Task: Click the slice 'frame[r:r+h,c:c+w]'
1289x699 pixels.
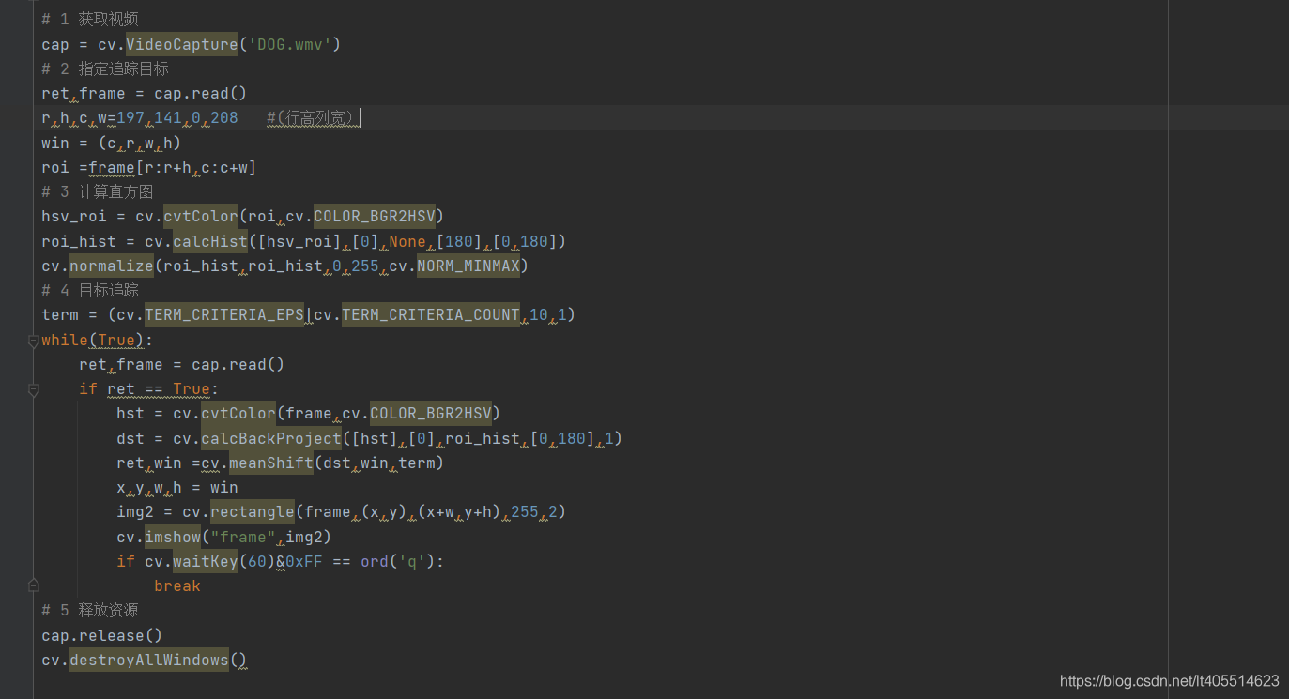Action: click(173, 167)
